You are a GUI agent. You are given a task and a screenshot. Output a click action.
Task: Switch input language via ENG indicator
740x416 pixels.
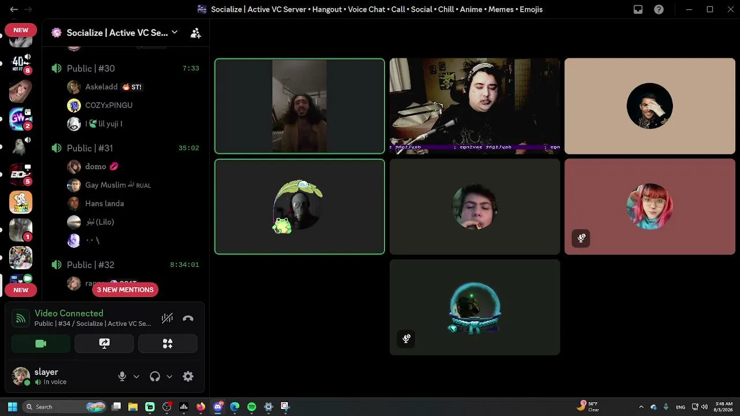(680, 407)
